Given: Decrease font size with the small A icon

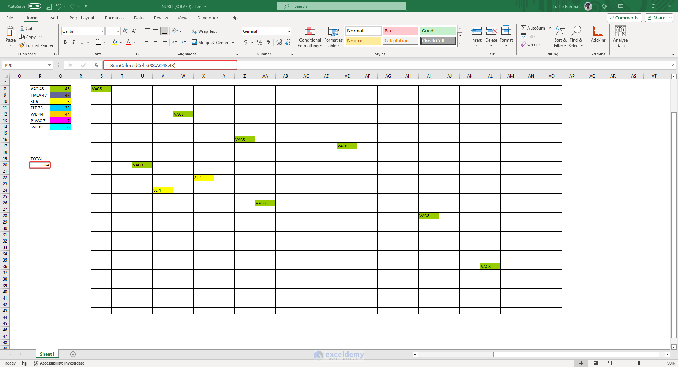Looking at the screenshot, I should click(134, 31).
